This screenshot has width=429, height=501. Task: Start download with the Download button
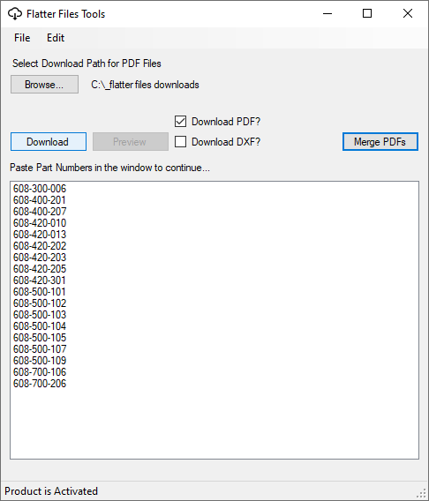[x=49, y=141]
